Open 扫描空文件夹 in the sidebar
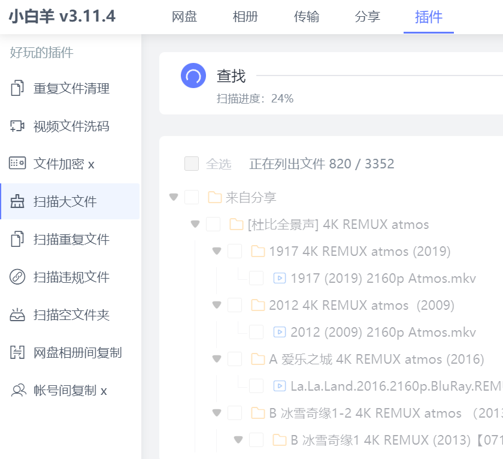The height and width of the screenshot is (459, 503). tap(70, 315)
